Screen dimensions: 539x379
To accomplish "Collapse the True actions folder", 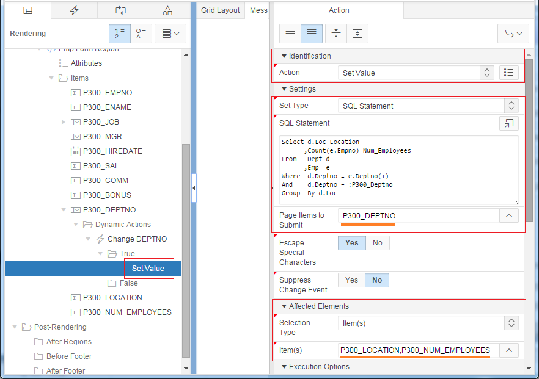I will click(x=100, y=254).
